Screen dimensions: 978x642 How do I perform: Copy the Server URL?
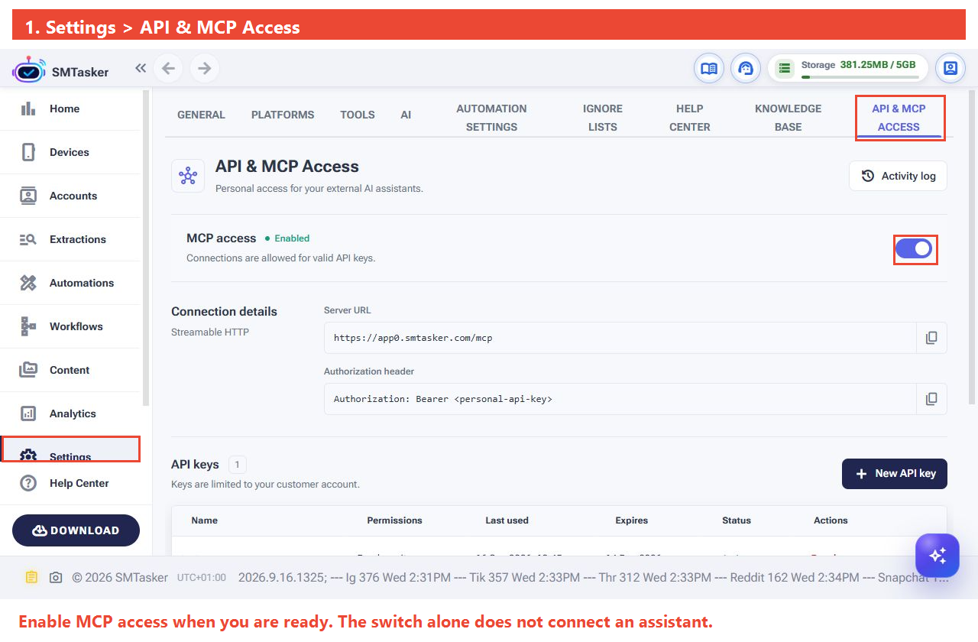[x=931, y=338]
